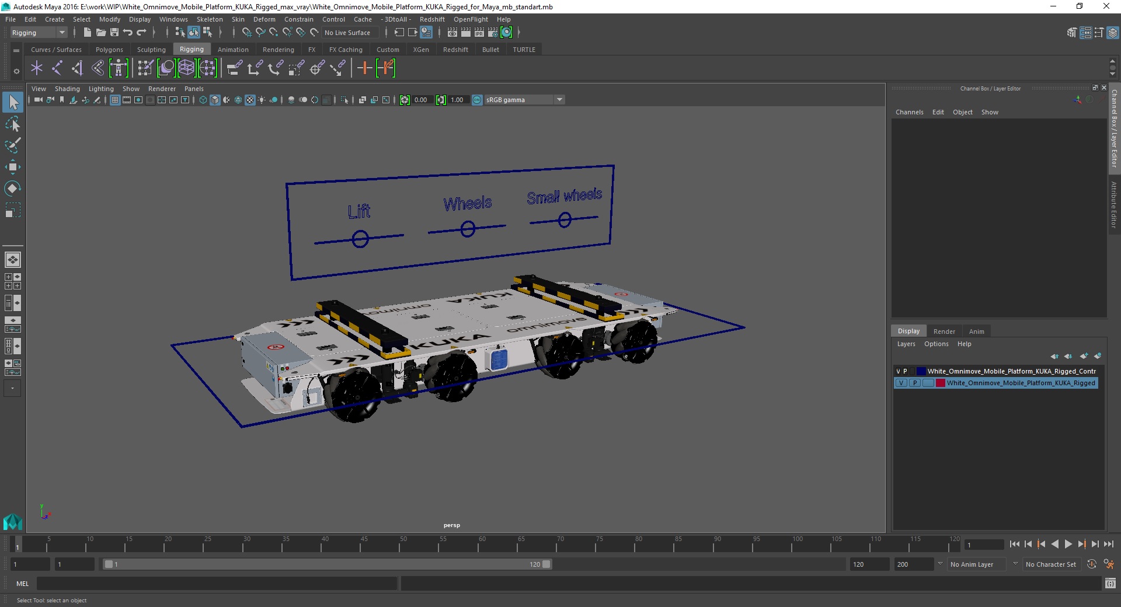Click No Live Surface field

[350, 33]
